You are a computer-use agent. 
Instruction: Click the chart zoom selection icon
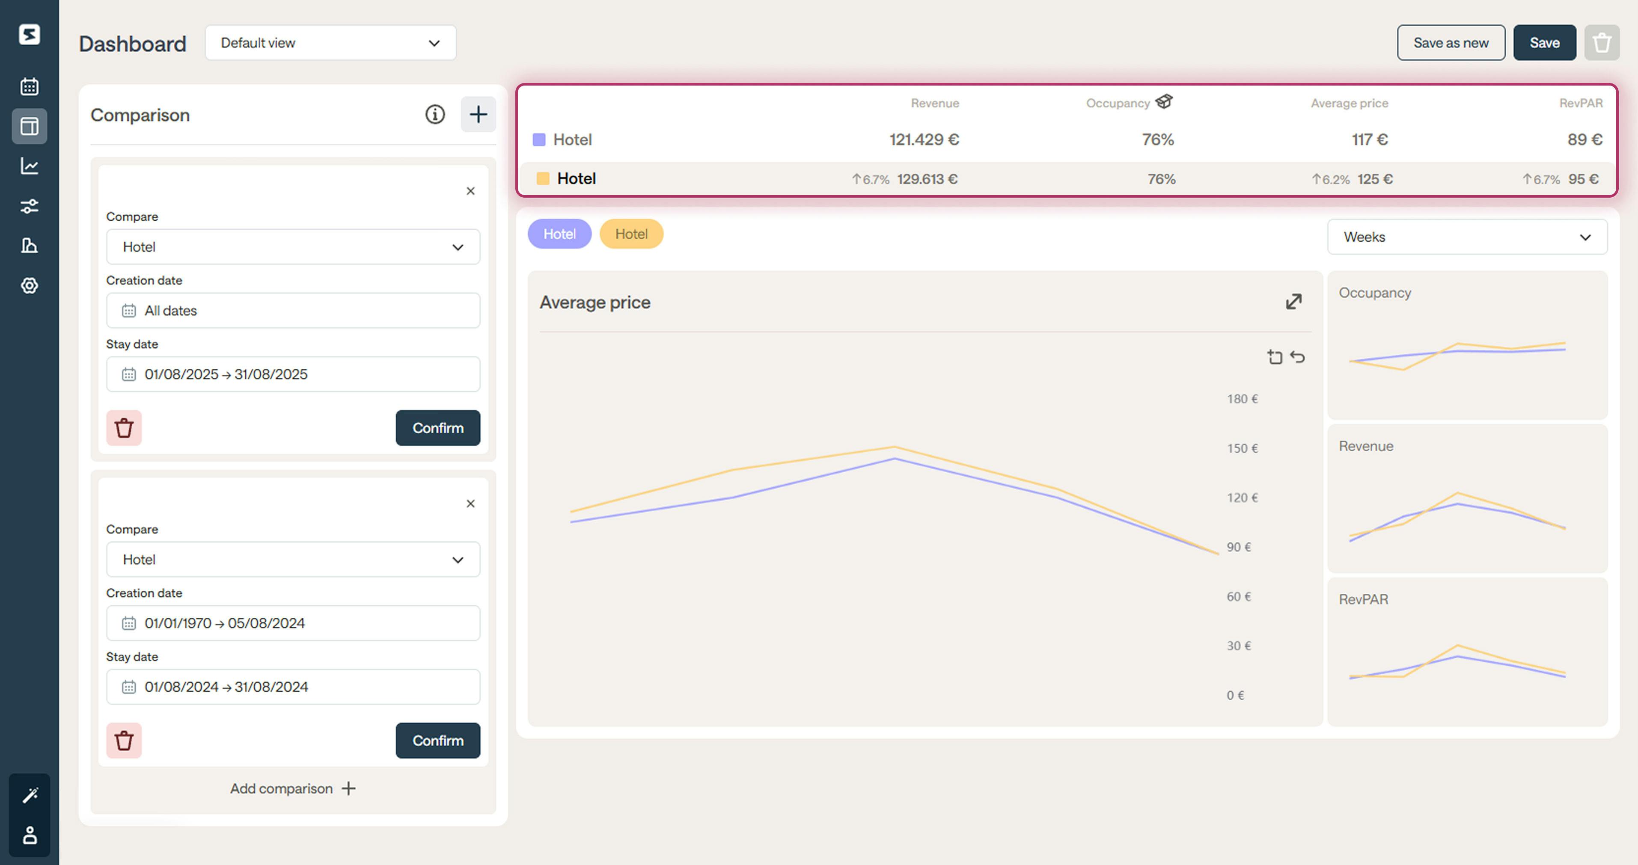[1274, 356]
